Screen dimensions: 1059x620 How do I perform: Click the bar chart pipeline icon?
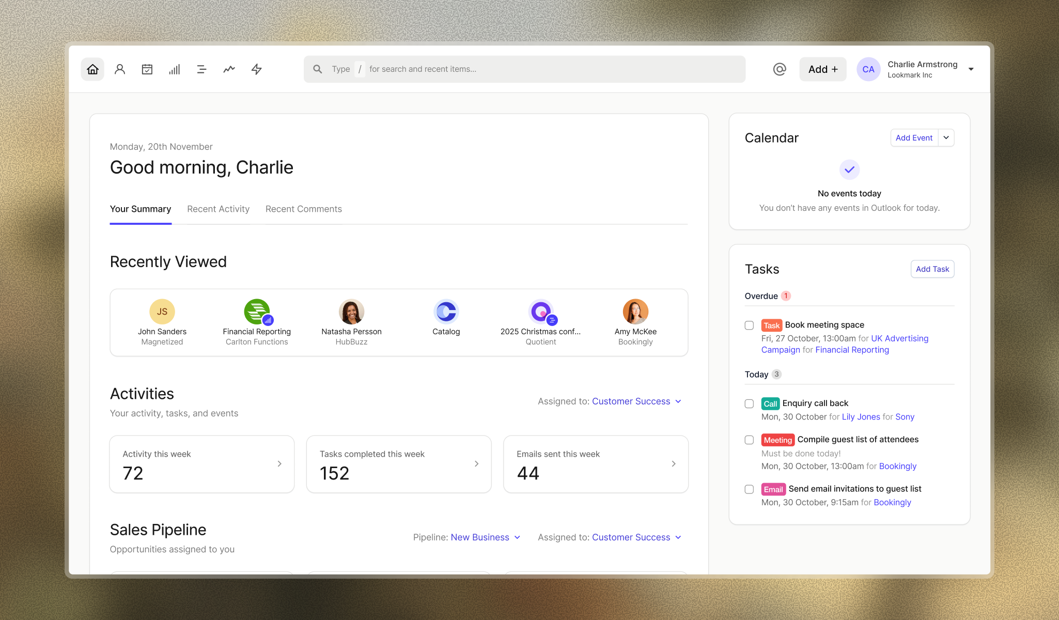[175, 69]
